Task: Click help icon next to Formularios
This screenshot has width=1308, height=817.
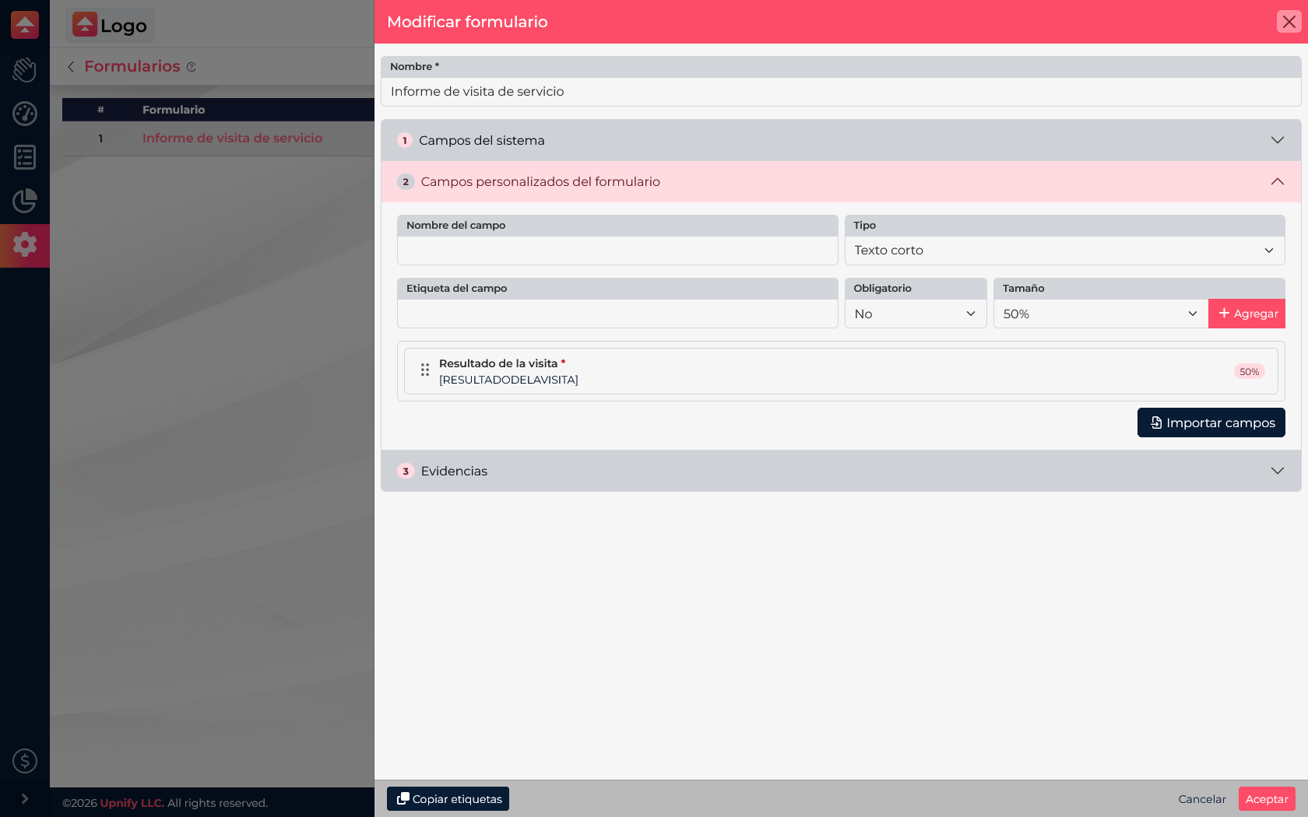Action: point(192,67)
